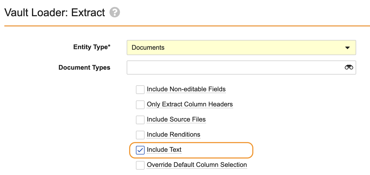Click the 'Include Non-editable Fields' label text
The height and width of the screenshot is (175, 370).
tap(186, 89)
